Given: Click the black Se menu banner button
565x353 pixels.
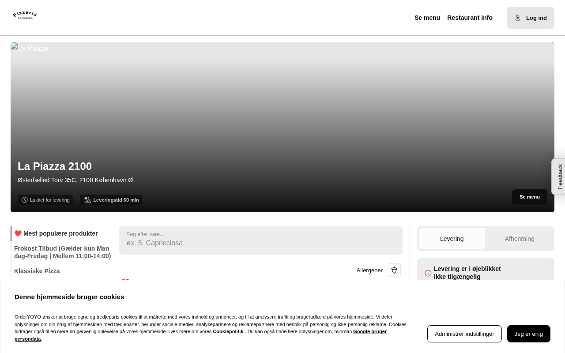Looking at the screenshot, I should coord(530,197).
